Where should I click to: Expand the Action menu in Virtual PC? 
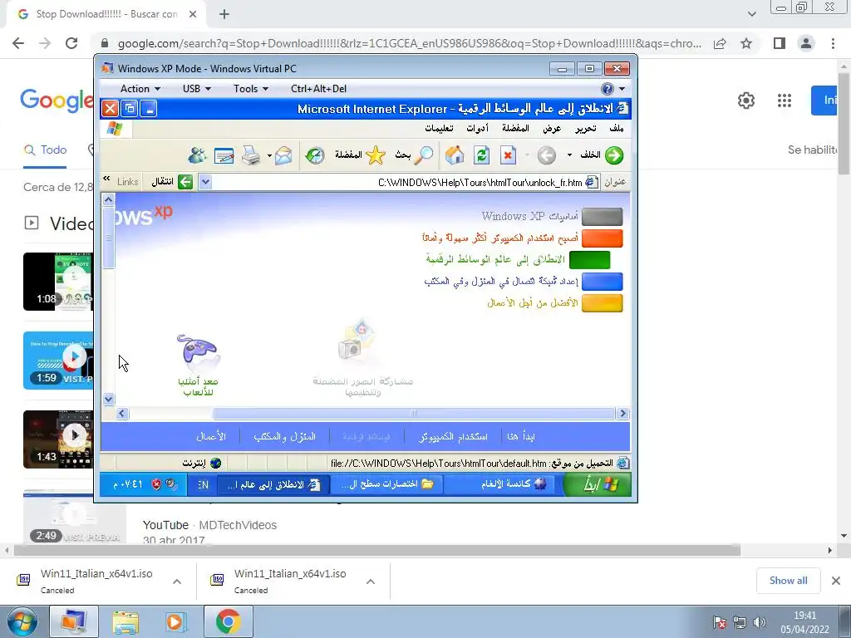[x=140, y=88]
